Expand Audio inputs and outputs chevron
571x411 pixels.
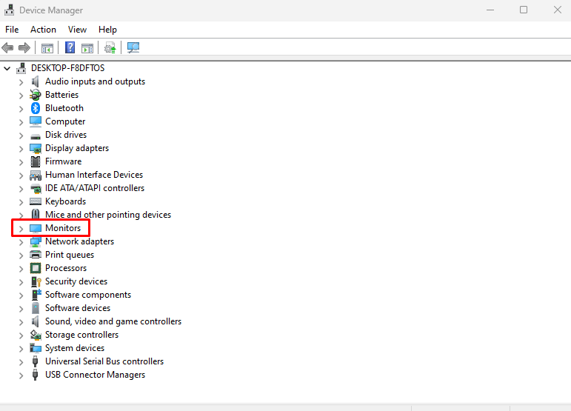pos(21,82)
